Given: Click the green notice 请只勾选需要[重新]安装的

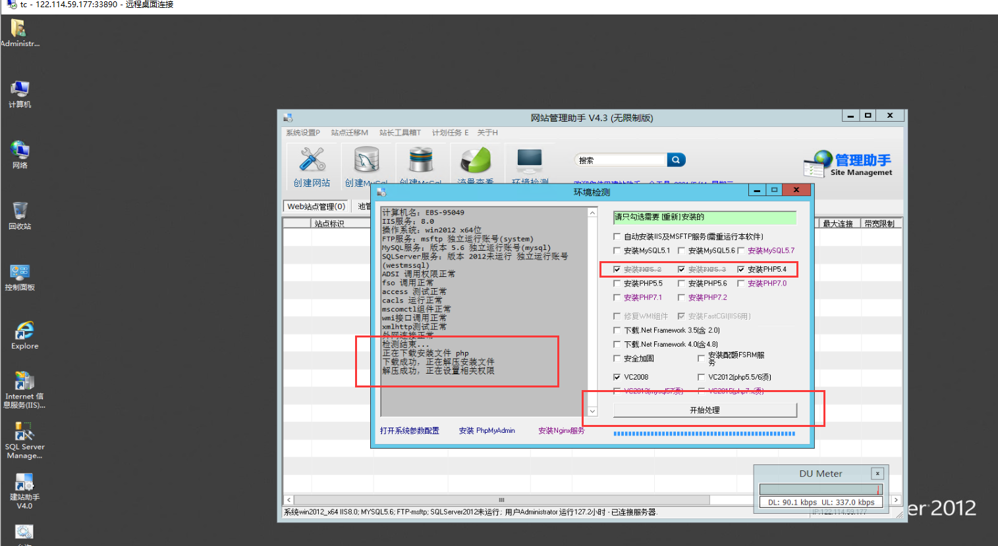Looking at the screenshot, I should click(705, 217).
